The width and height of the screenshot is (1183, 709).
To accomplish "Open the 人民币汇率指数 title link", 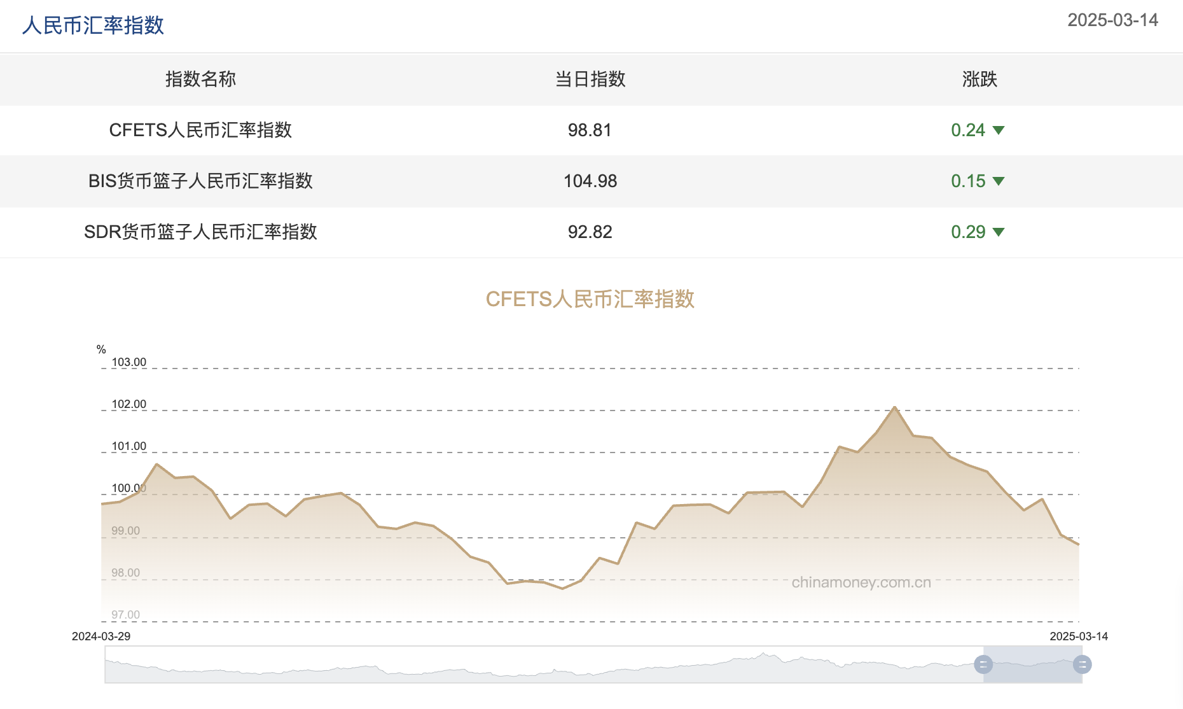I will click(x=93, y=25).
